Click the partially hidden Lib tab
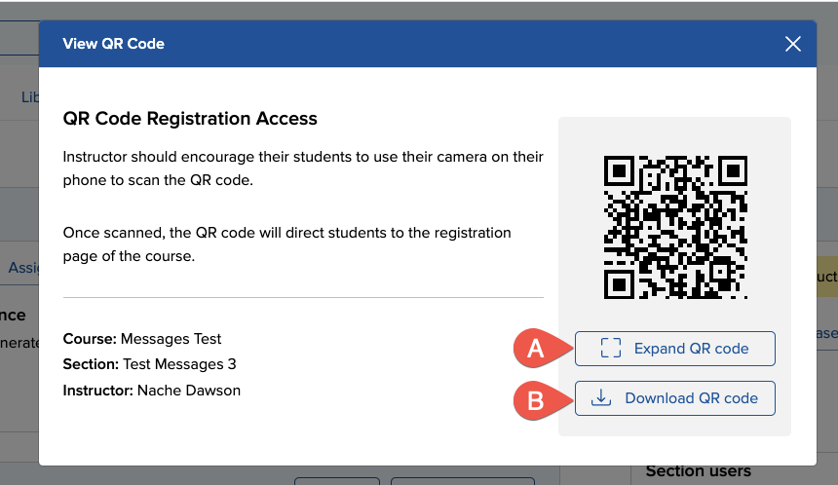838x485 pixels. [x=29, y=97]
